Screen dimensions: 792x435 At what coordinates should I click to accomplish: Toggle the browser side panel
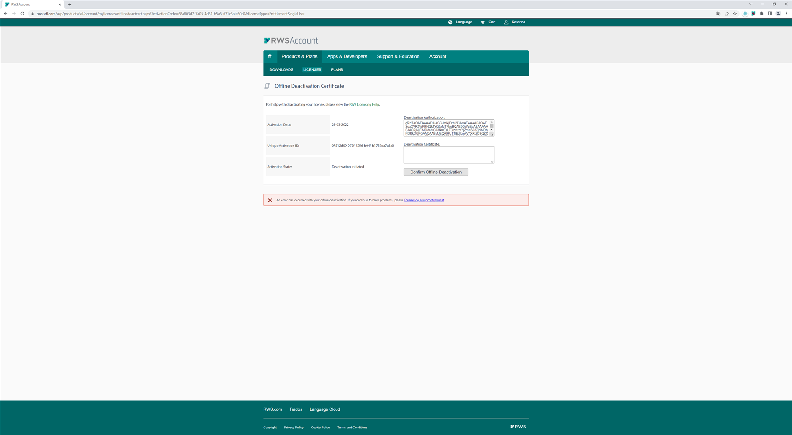coord(770,14)
